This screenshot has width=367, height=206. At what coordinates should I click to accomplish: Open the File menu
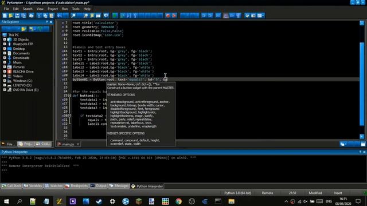pos(6,9)
